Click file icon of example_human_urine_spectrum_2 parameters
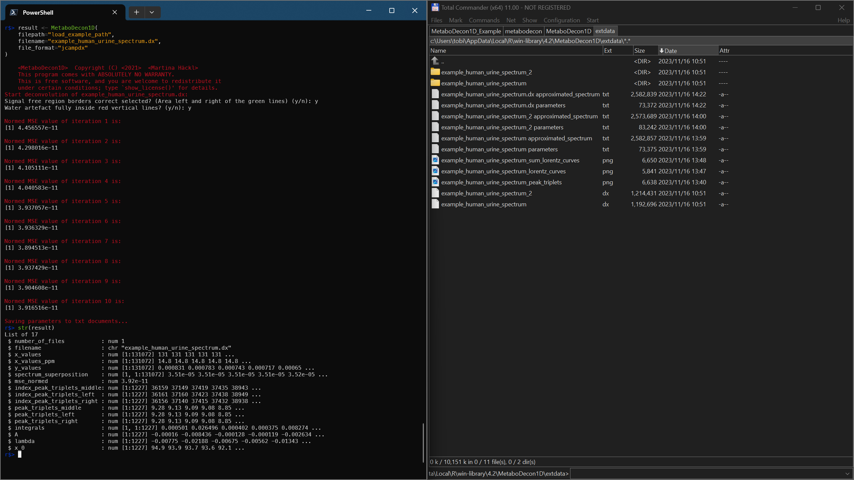Screen dimensions: 854x480 [x=435, y=127]
